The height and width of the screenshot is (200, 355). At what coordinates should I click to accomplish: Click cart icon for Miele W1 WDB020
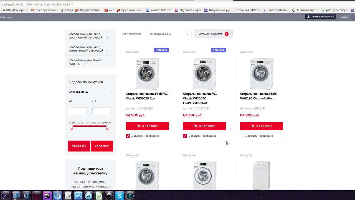click(x=138, y=126)
